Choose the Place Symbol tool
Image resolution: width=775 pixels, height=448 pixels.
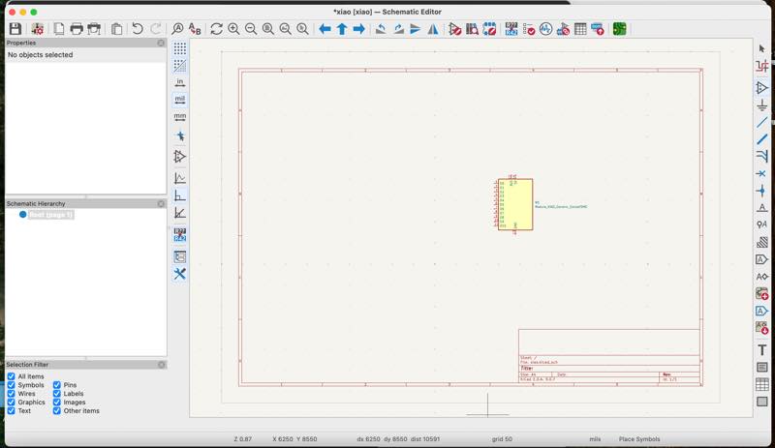[762, 88]
